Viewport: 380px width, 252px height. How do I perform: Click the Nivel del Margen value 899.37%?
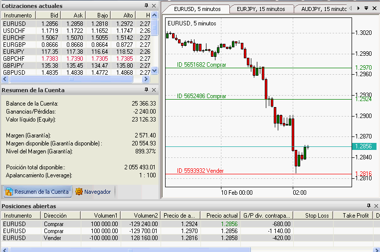(x=146, y=151)
